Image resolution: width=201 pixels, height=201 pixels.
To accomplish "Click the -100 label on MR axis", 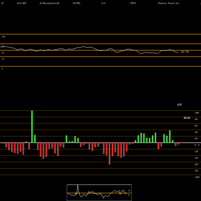I will [197, 177].
